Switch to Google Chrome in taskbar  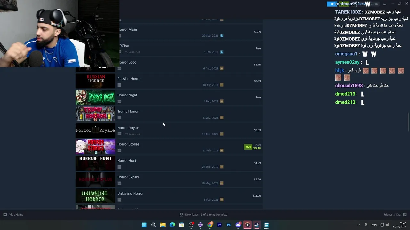pyautogui.click(x=210, y=225)
